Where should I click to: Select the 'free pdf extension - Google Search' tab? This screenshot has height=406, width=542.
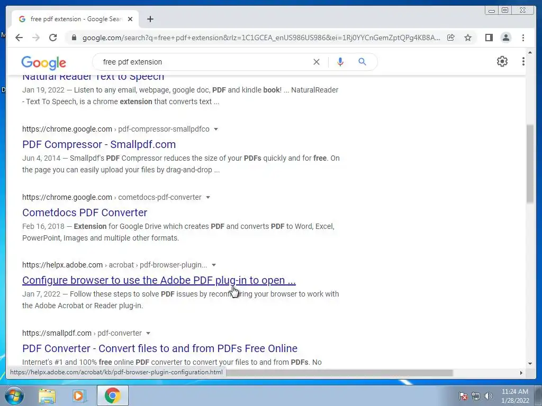click(x=75, y=19)
